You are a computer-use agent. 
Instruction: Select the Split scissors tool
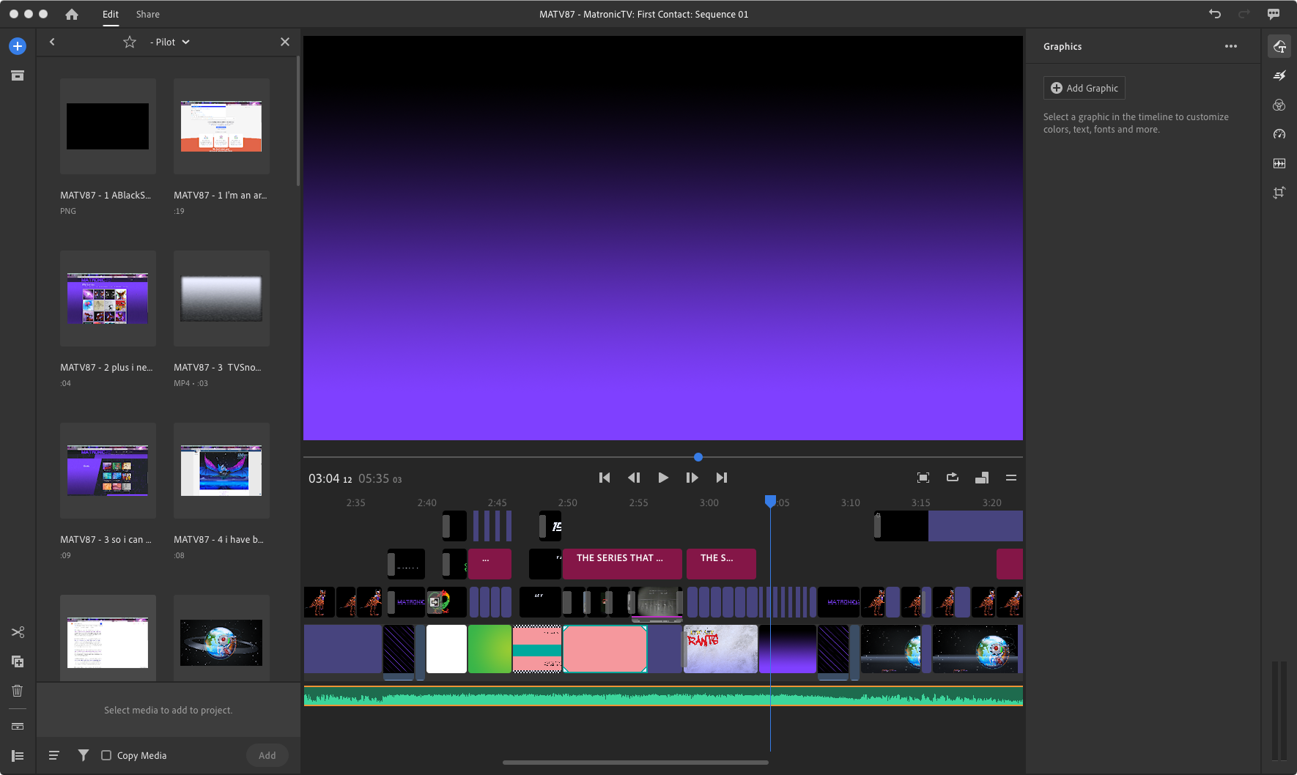tap(18, 632)
